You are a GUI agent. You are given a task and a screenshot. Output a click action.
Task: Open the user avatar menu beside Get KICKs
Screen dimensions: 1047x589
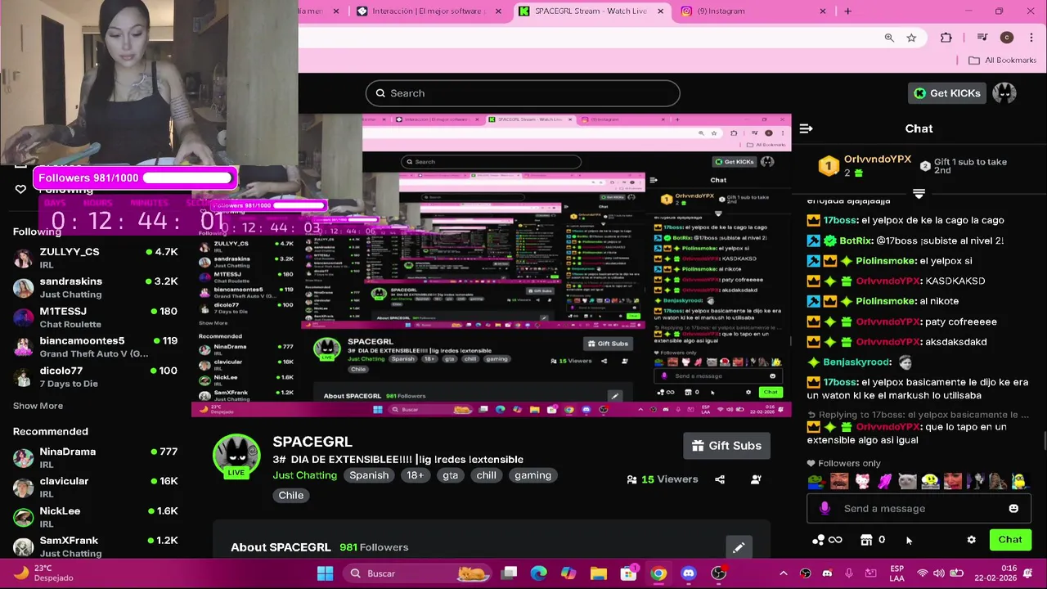(1004, 93)
